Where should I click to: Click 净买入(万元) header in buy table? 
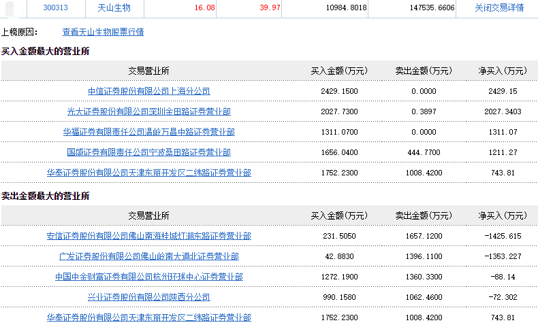pos(503,71)
